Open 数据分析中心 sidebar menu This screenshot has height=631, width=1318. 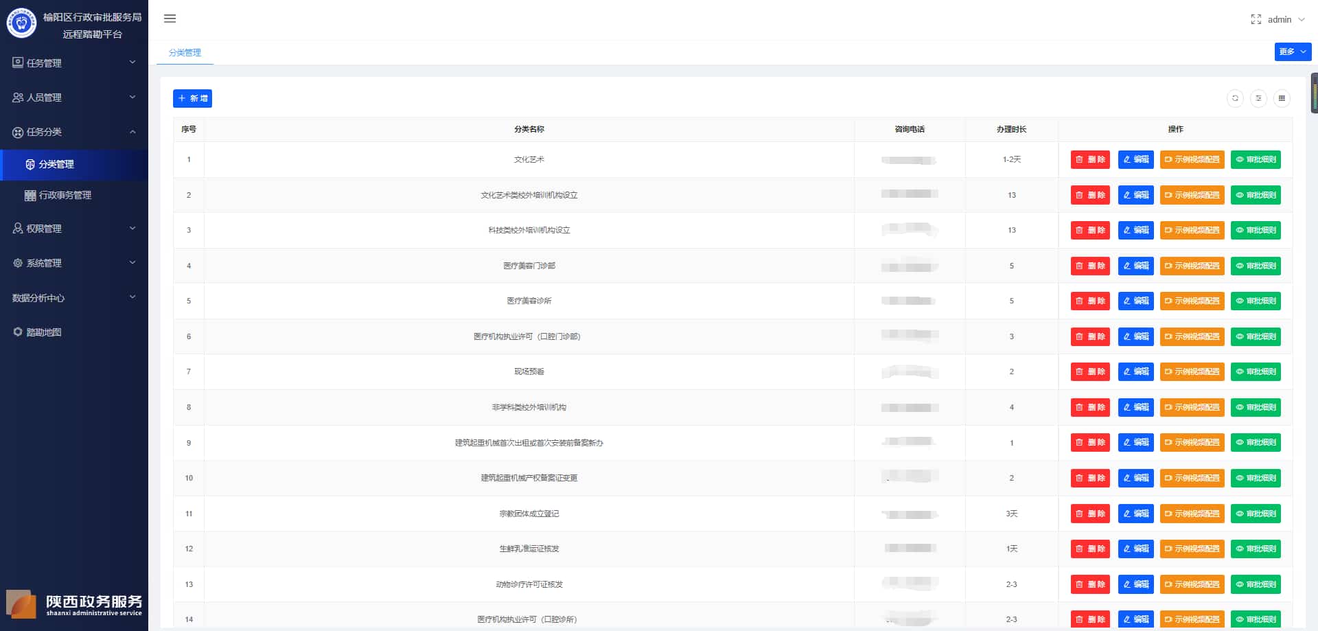[74, 297]
